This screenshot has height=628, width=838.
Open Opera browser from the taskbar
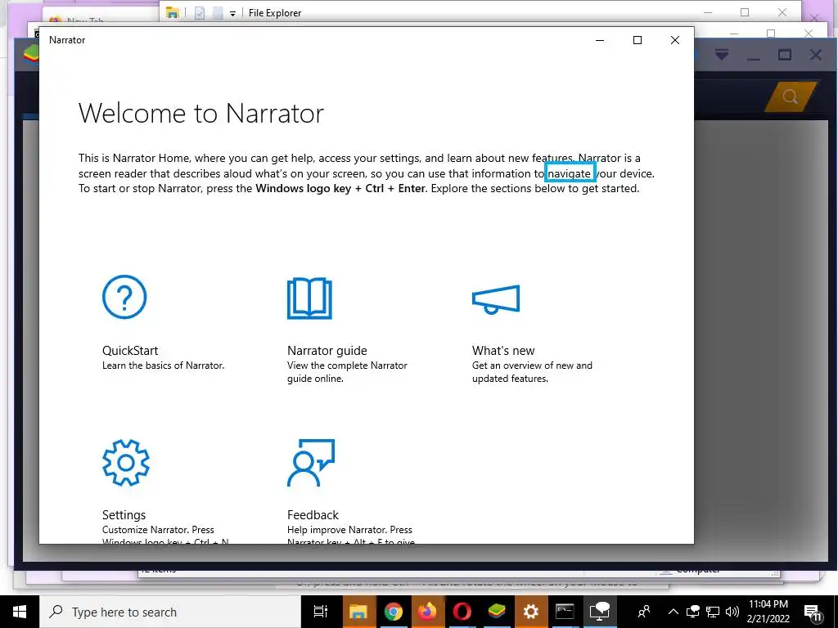click(x=462, y=612)
